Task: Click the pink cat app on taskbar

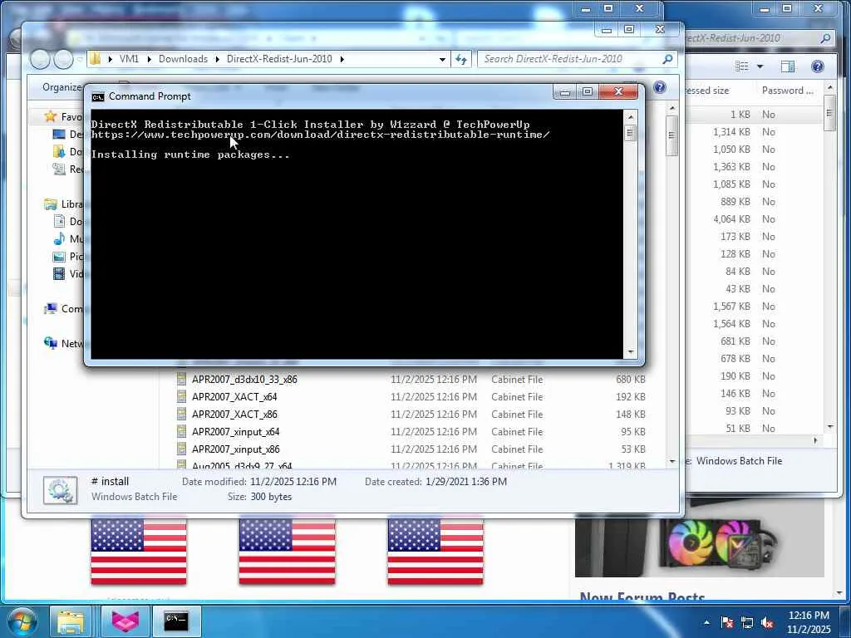Action: tap(125, 621)
